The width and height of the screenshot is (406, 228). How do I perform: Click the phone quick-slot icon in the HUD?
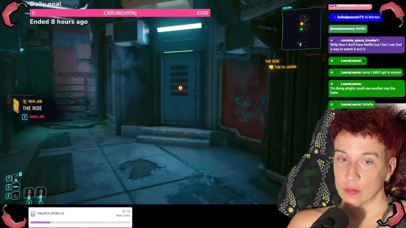pos(16,178)
